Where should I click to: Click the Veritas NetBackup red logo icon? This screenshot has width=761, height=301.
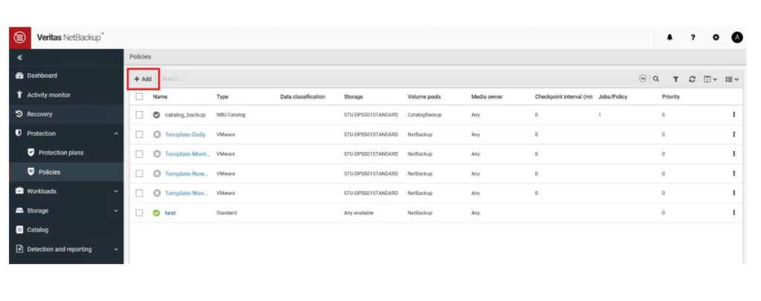tap(20, 37)
